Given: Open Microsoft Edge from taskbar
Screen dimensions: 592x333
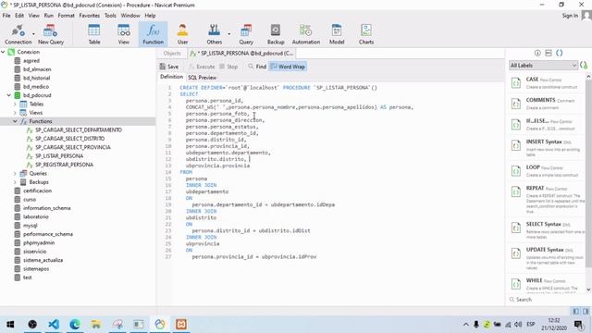Looking at the screenshot, I should click(75, 324).
